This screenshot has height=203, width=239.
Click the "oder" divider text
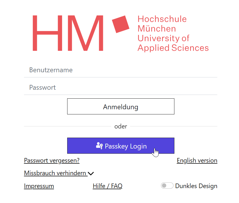pyautogui.click(x=121, y=126)
